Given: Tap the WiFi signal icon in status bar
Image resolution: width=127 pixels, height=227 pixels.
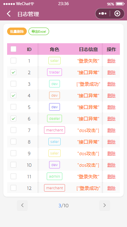Looking at the screenshot, I should 33,4.
